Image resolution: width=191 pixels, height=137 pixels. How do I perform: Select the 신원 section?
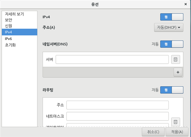(x=20, y=26)
